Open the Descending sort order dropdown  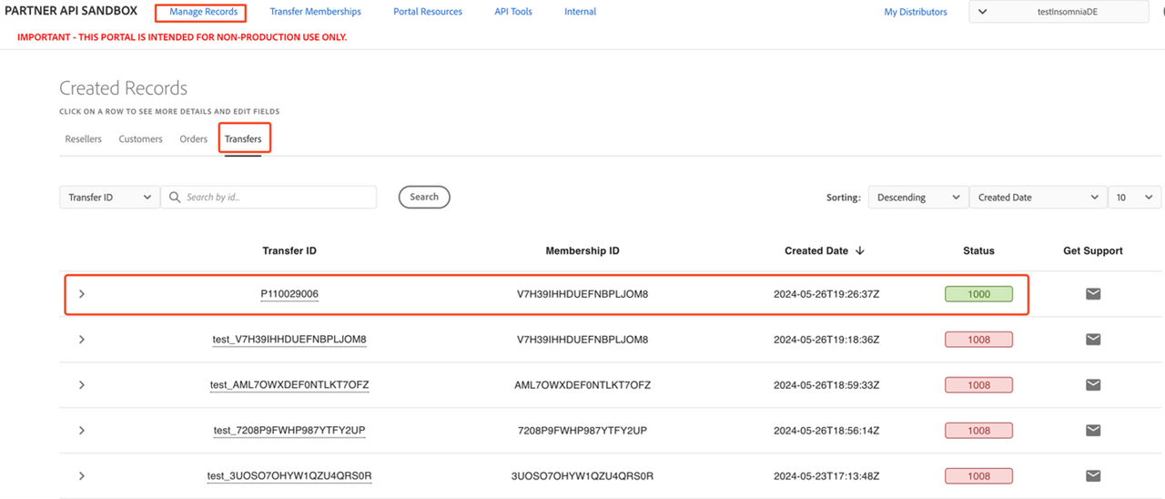(917, 198)
